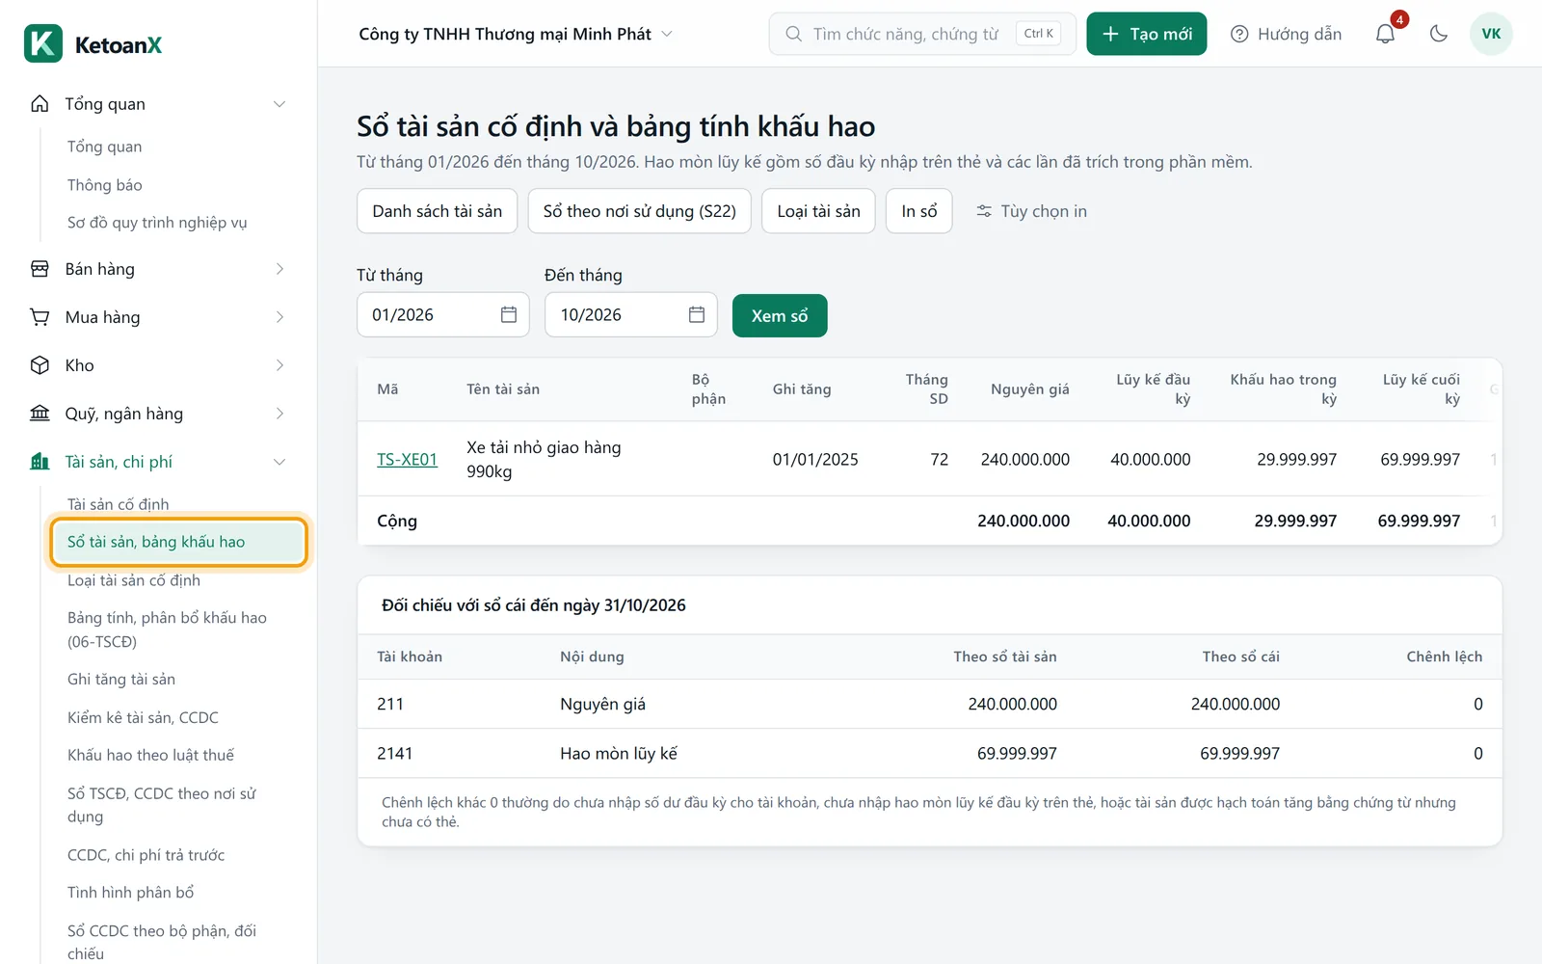
Task: Click the Loại tài sản button
Action: coord(819,211)
